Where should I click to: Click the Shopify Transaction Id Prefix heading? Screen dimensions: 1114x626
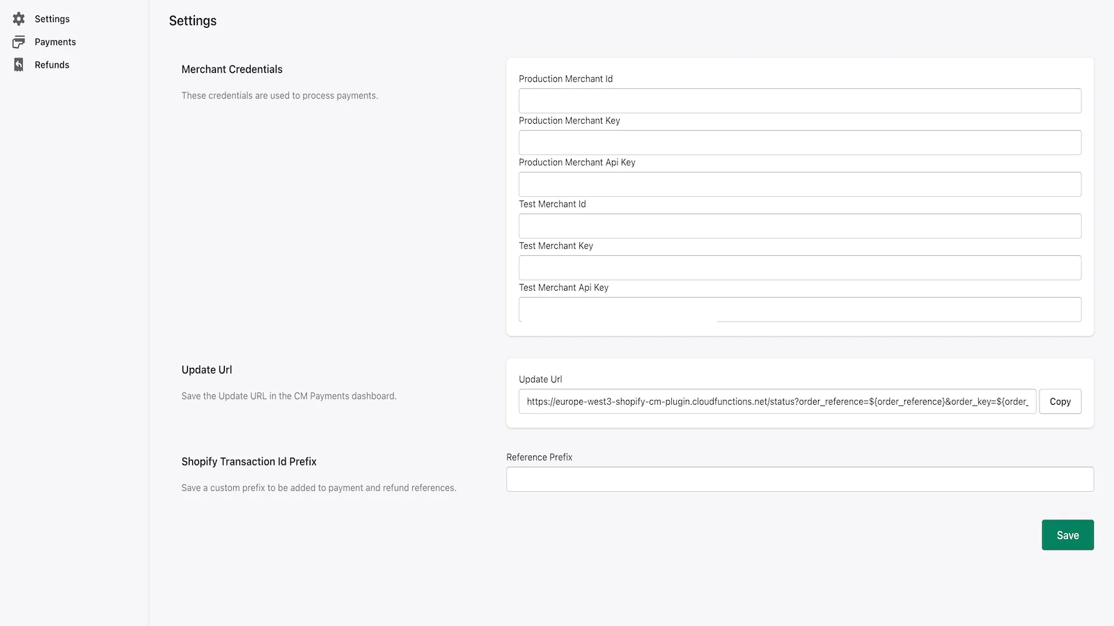[x=249, y=462]
